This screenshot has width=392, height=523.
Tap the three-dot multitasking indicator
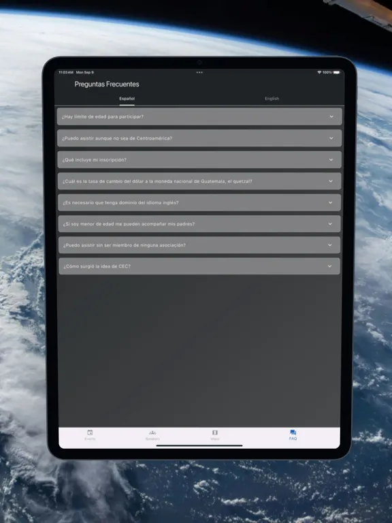pos(199,72)
